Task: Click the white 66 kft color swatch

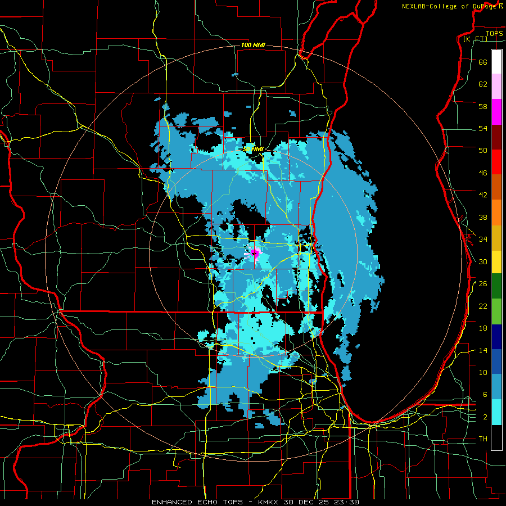Action: coord(496,62)
